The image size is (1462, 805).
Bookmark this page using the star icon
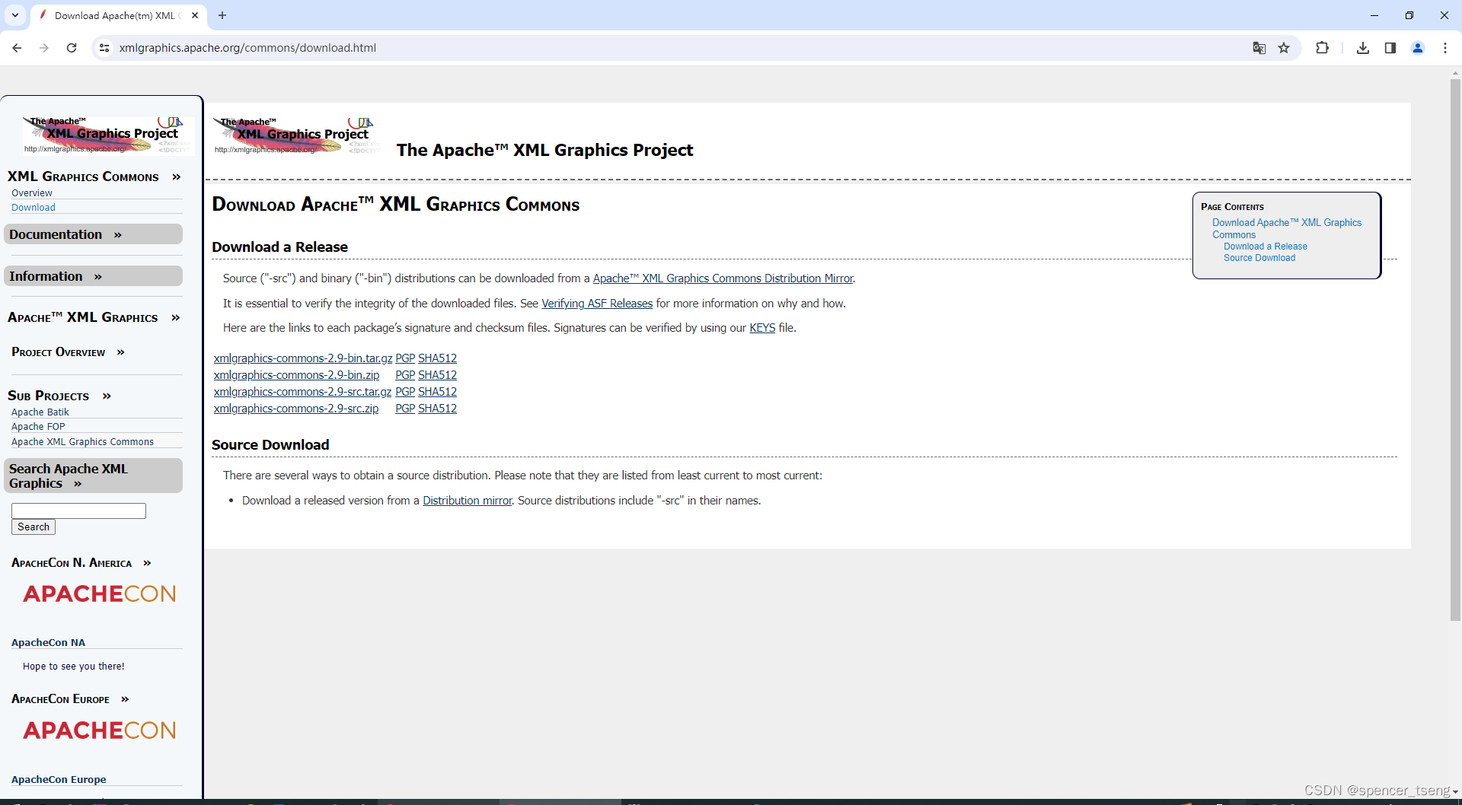[1285, 47]
